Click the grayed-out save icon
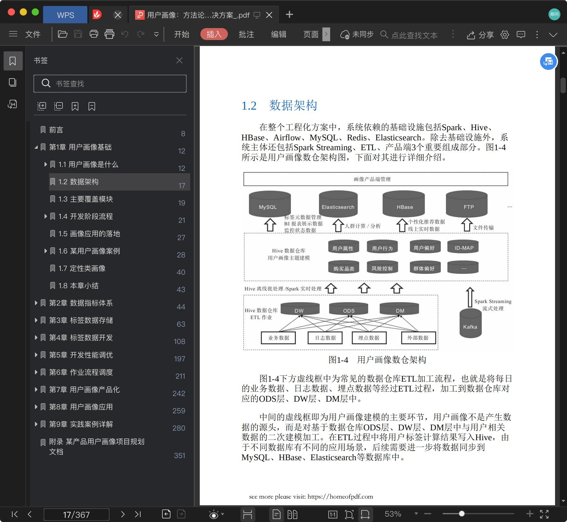 pos(78,34)
